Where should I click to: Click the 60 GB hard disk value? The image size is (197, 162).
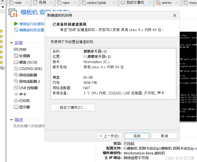88,77
